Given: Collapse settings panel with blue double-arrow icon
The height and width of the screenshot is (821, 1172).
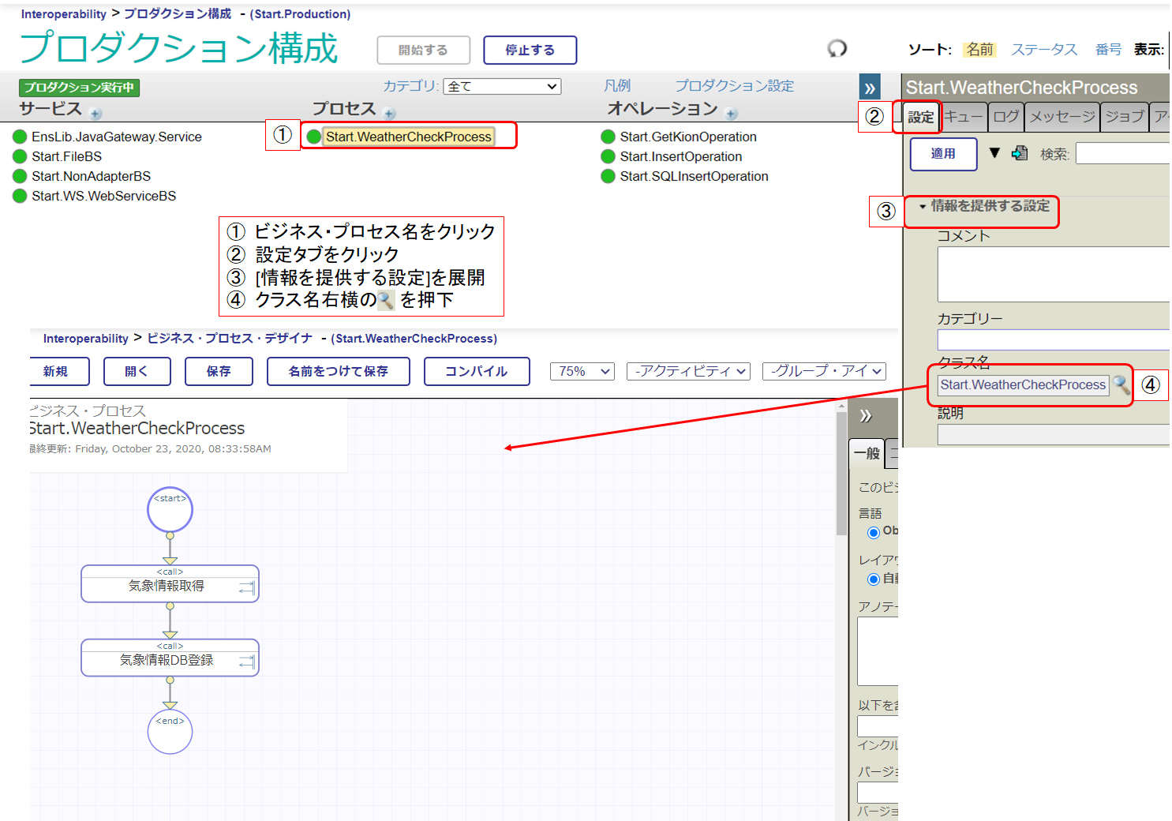Looking at the screenshot, I should [x=870, y=88].
